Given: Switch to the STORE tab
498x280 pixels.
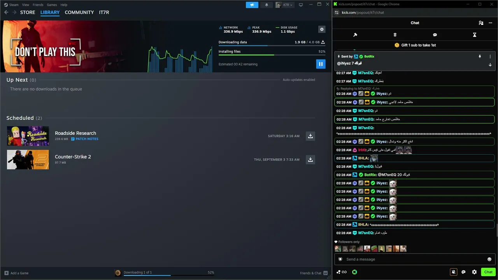Looking at the screenshot, I should pos(28,12).
